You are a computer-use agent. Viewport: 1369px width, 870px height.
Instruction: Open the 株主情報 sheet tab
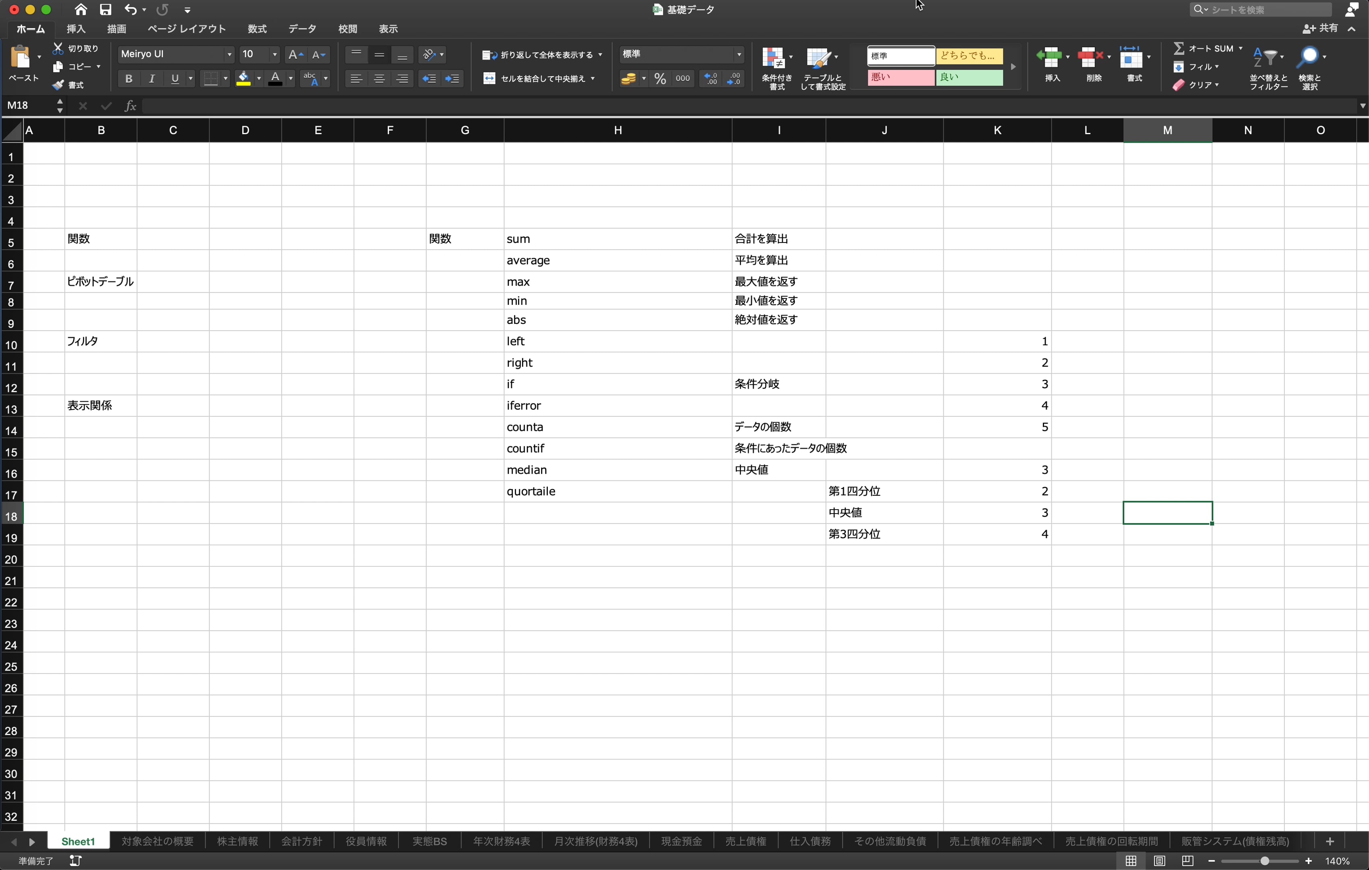tap(237, 841)
